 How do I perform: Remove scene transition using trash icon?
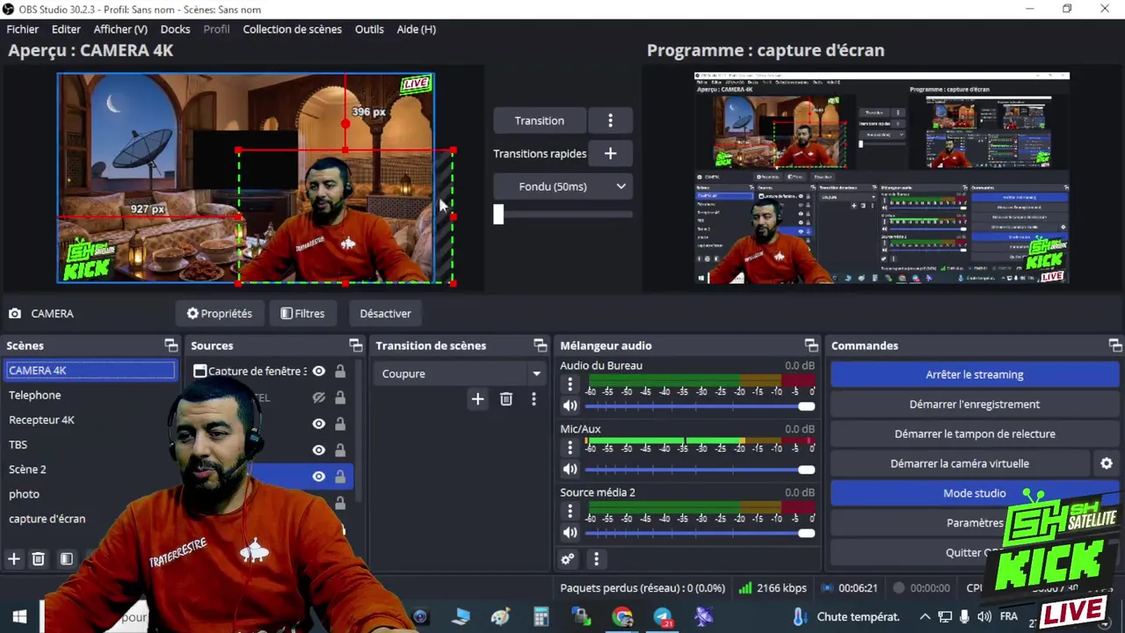[506, 399]
